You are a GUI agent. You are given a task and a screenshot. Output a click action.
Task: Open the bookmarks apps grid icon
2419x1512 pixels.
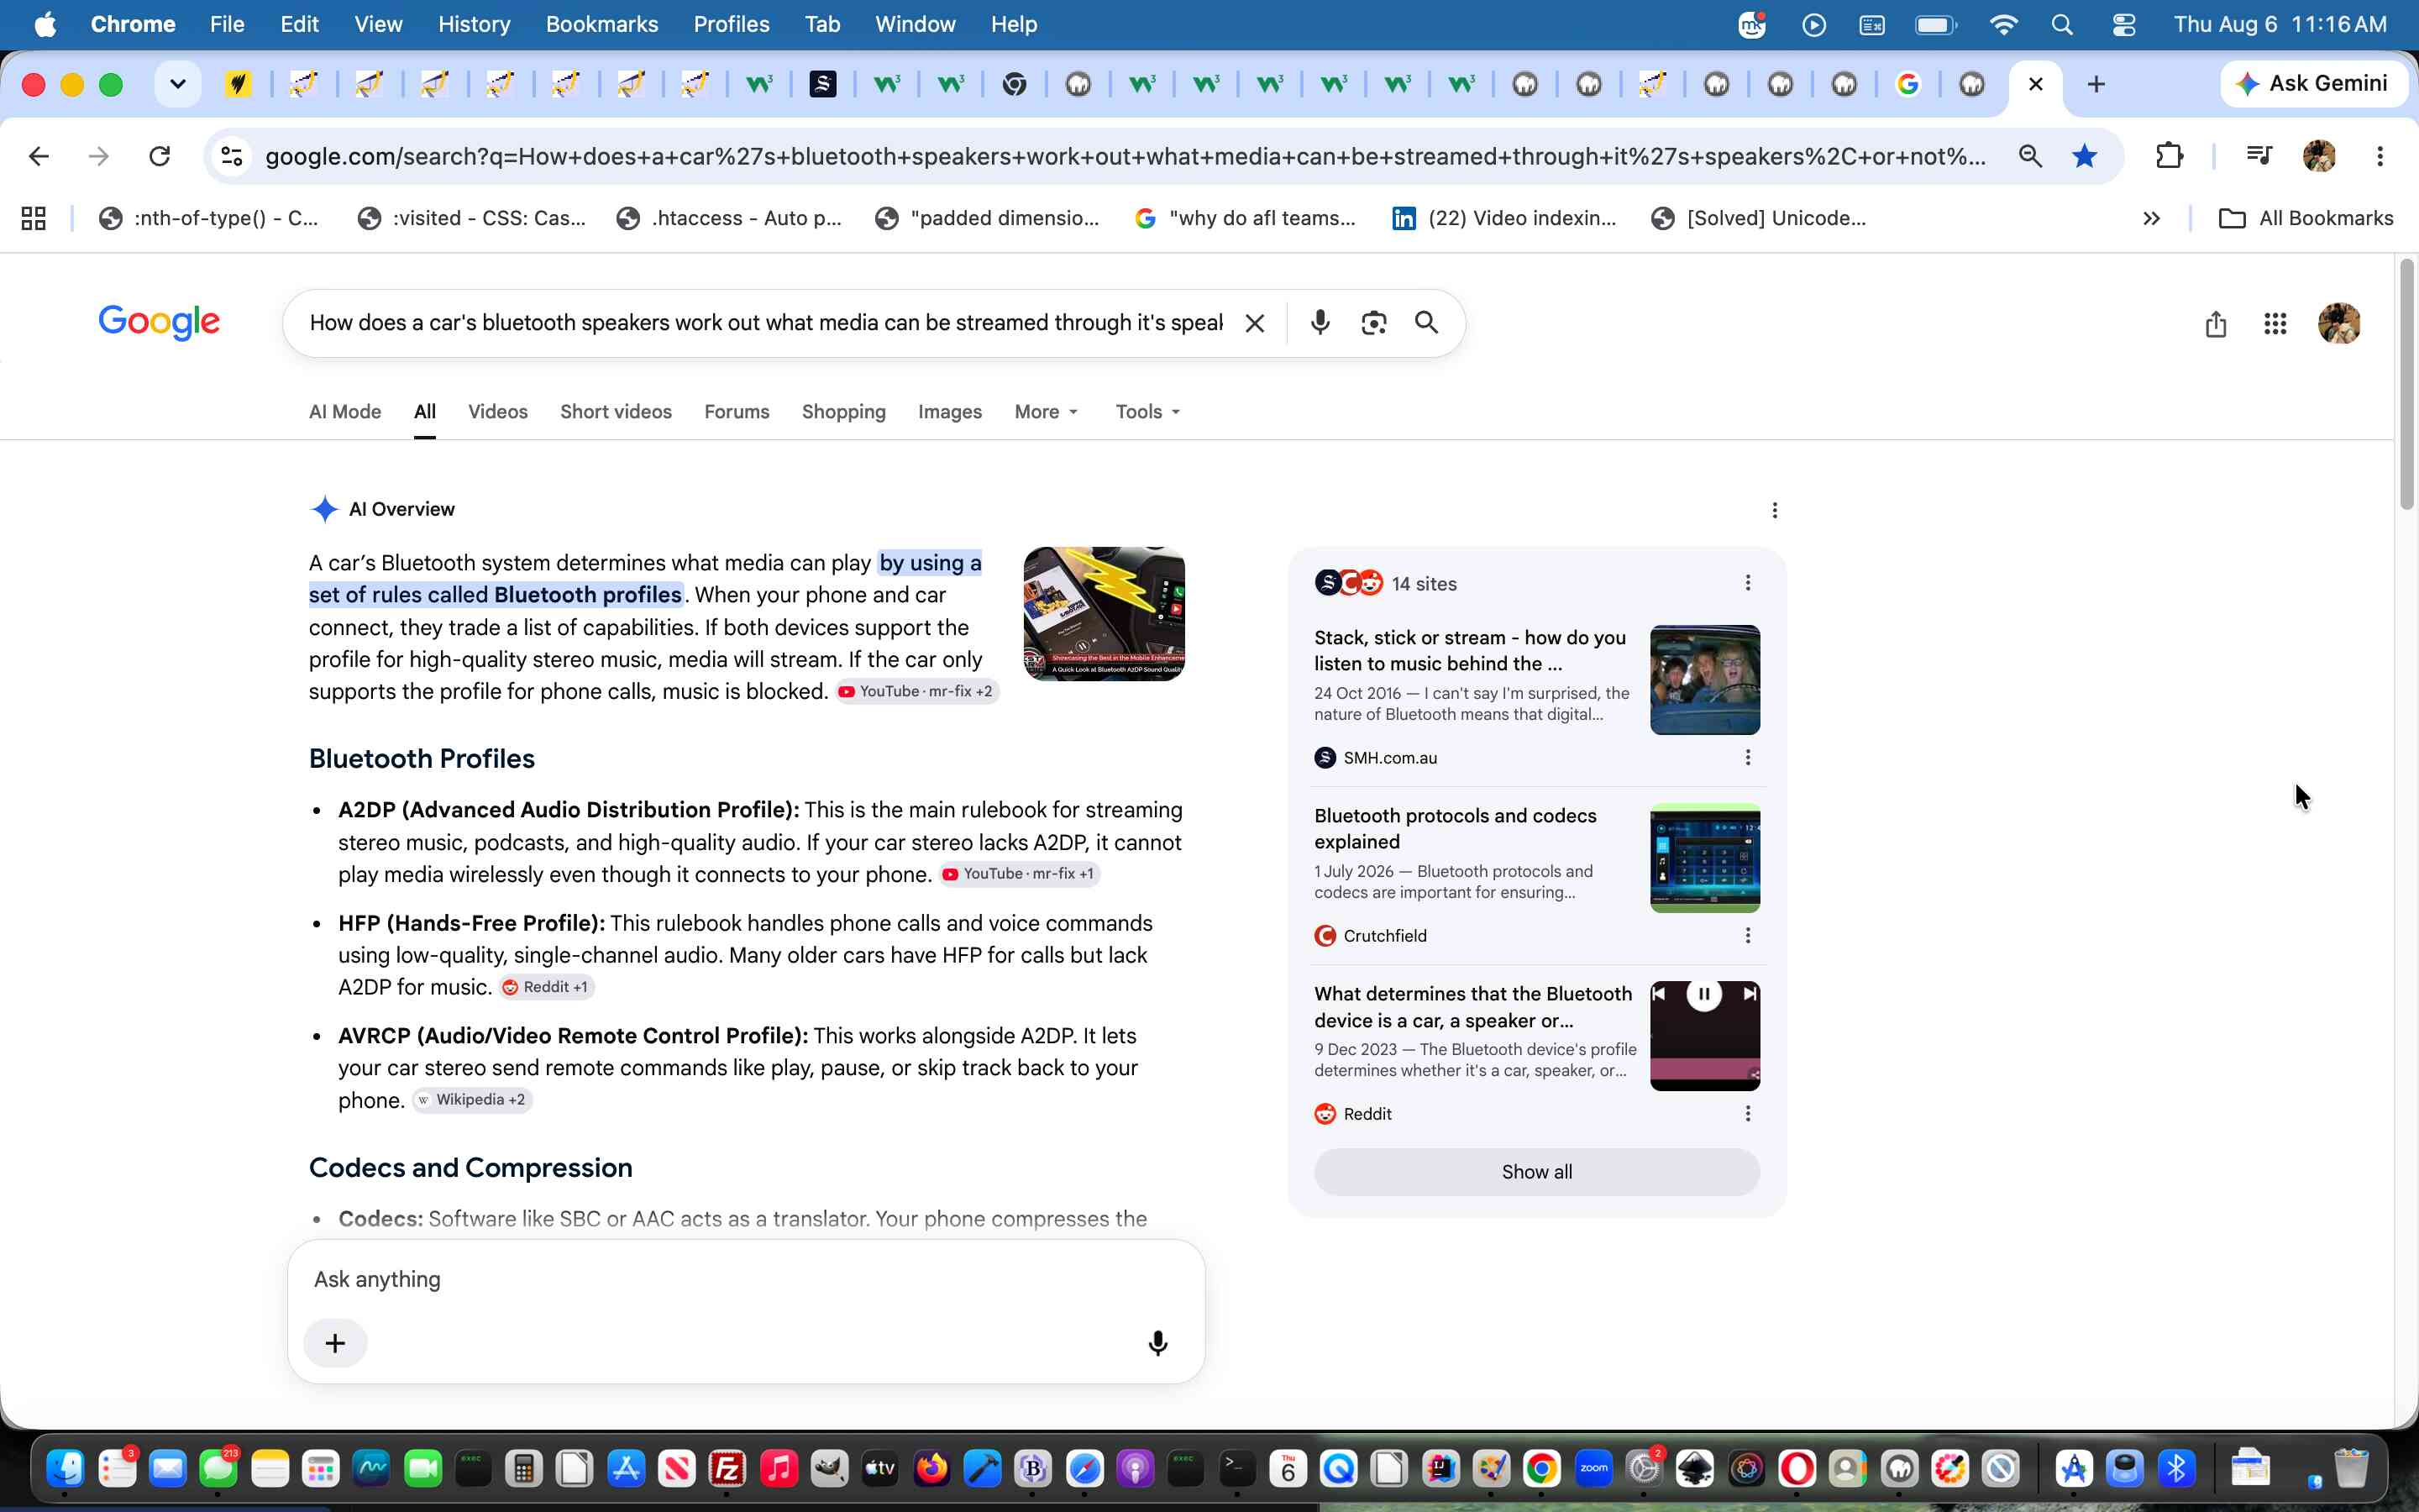coord(34,218)
